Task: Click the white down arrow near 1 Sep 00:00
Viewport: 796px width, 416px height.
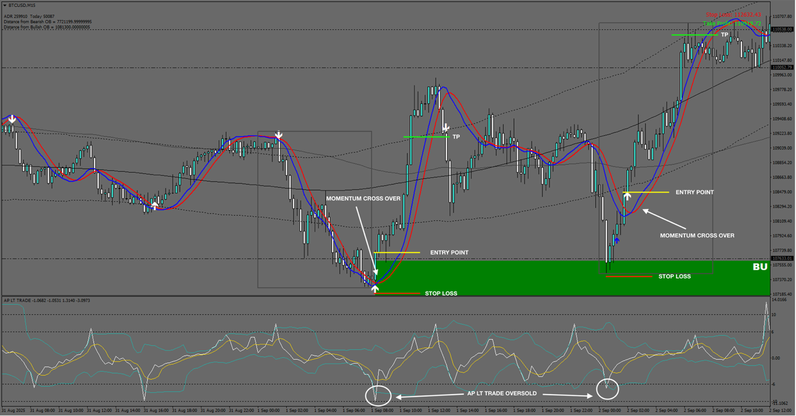Action: [x=279, y=136]
